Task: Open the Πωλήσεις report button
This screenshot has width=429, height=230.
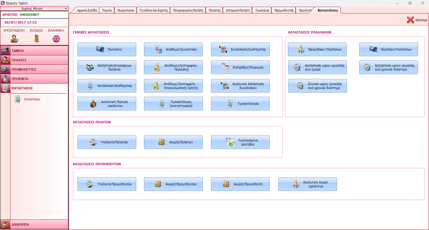Action: pyautogui.click(x=107, y=49)
